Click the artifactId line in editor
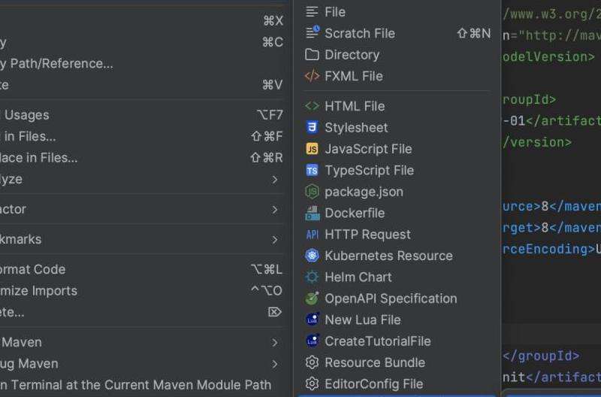 [553, 120]
